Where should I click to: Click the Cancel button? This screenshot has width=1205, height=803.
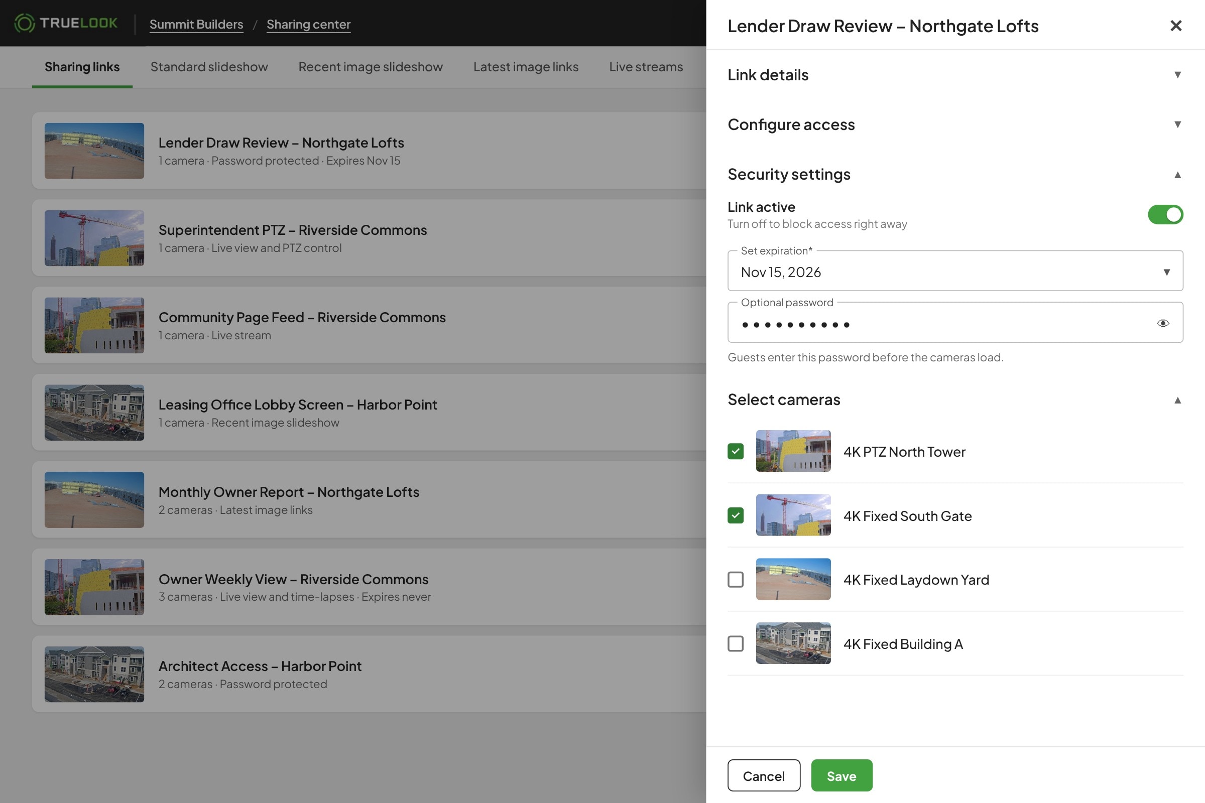click(x=763, y=775)
